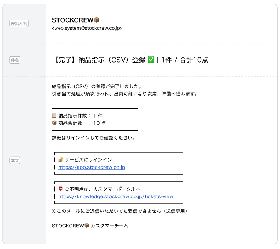Screen dimensions: 280x249
Task: Click the 登録が完了しました body sentence
Action: 97,87
